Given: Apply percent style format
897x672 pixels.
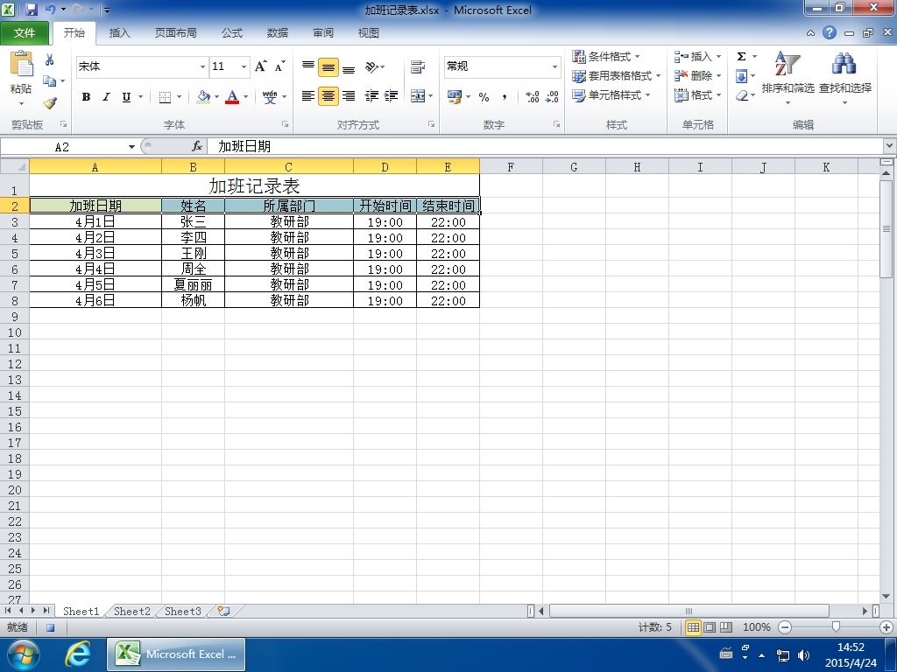Looking at the screenshot, I should (x=484, y=97).
